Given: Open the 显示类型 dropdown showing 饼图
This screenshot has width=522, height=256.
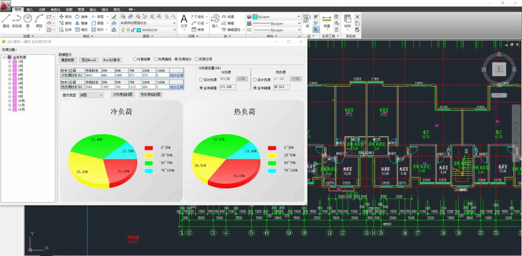Looking at the screenshot, I should click(x=91, y=95).
